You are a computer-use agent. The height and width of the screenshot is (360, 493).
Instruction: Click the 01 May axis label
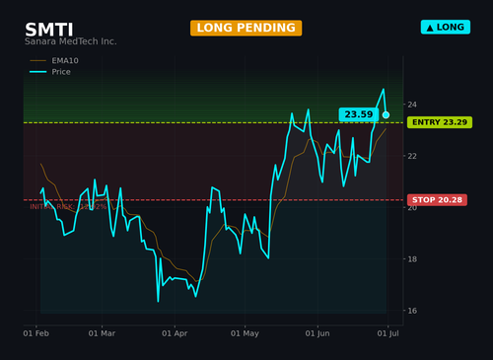pyautogui.click(x=245, y=333)
